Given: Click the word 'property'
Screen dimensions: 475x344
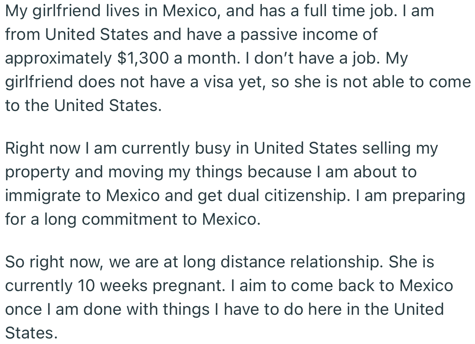Looking at the screenshot, I should click(x=36, y=172).
